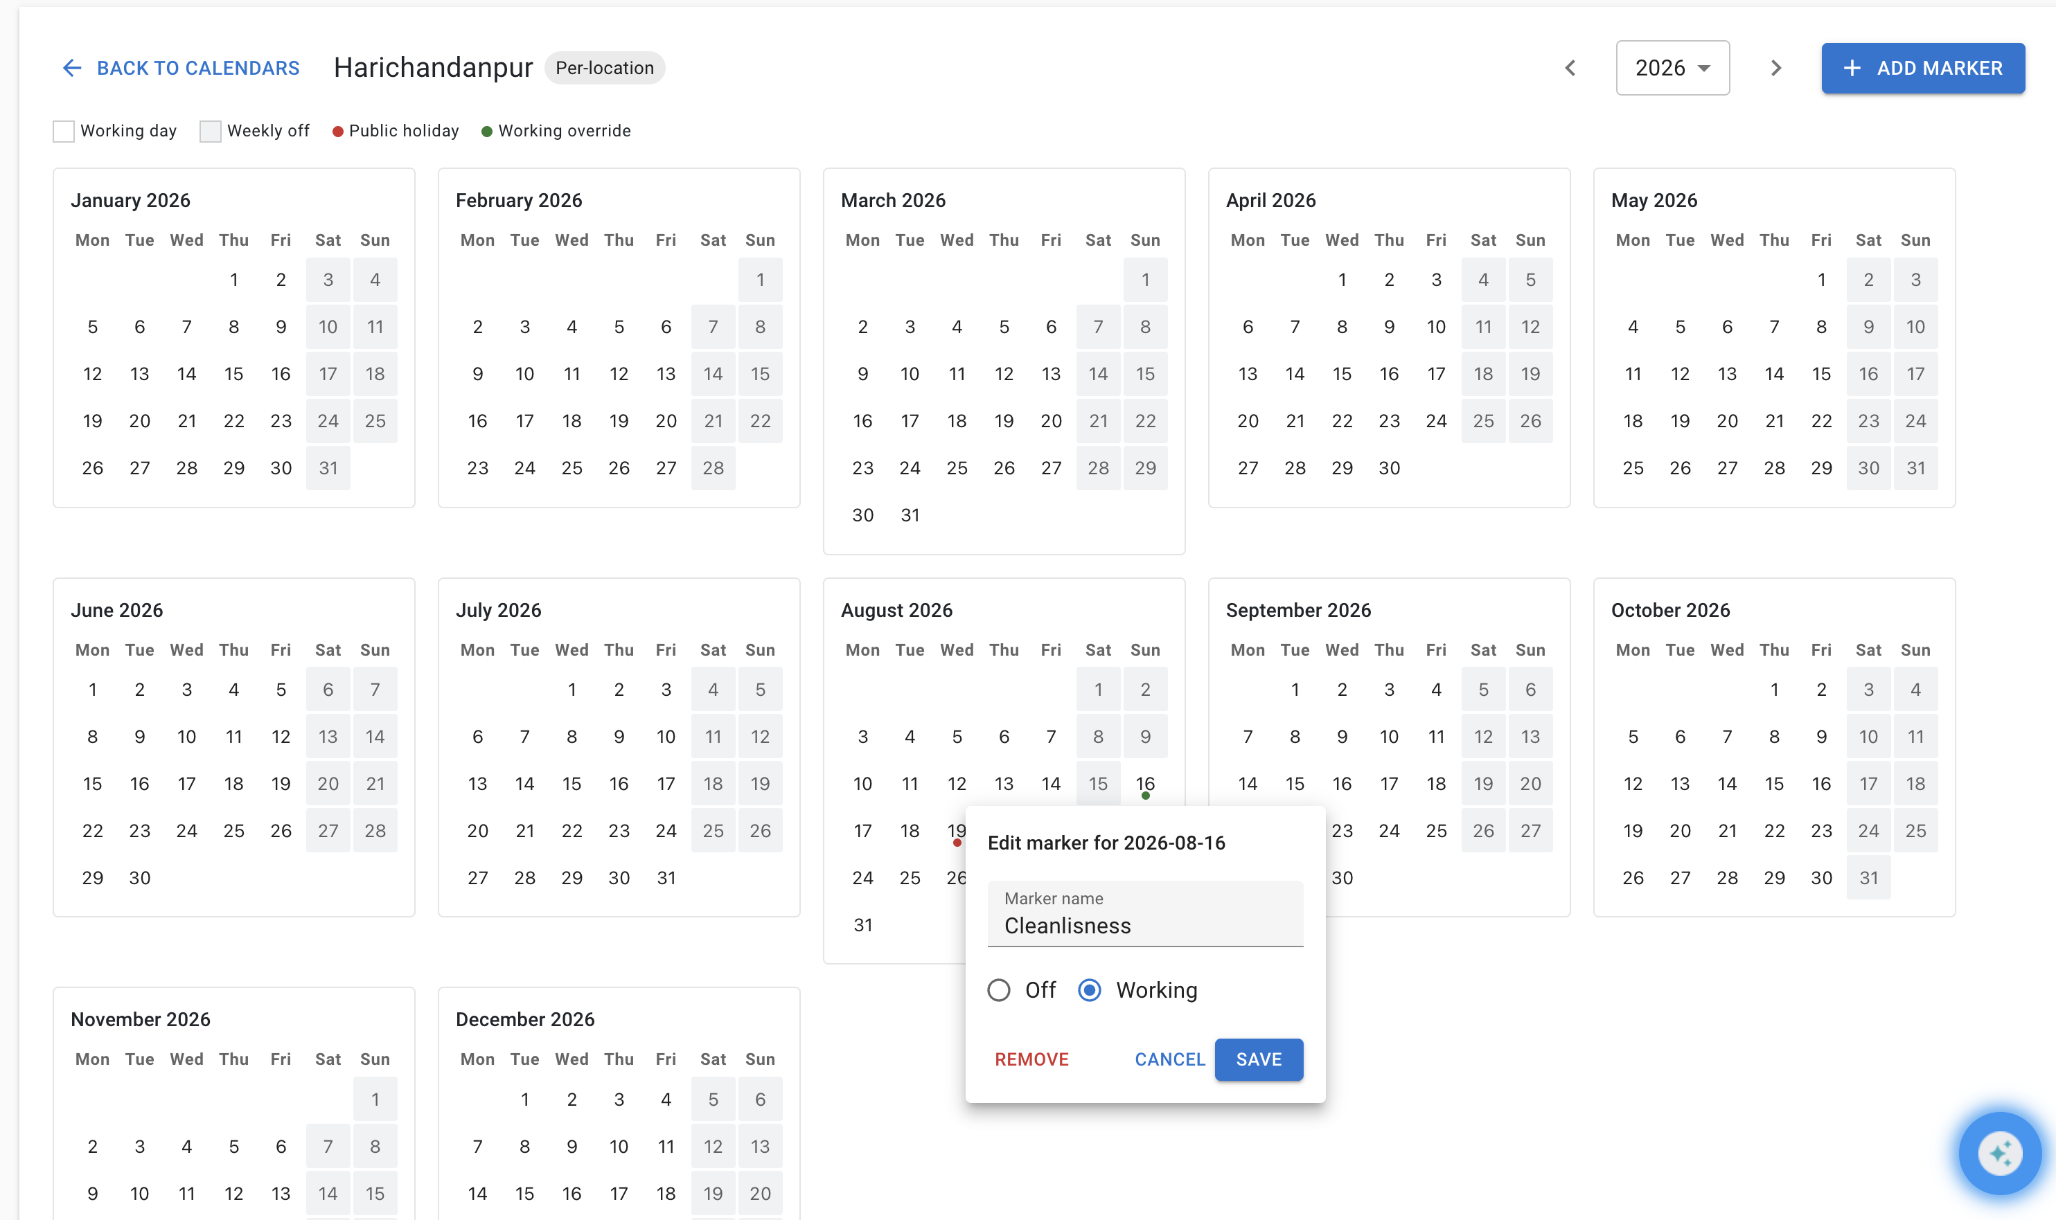This screenshot has width=2056, height=1220.
Task: Click January 31 weekly off day
Action: pos(328,468)
